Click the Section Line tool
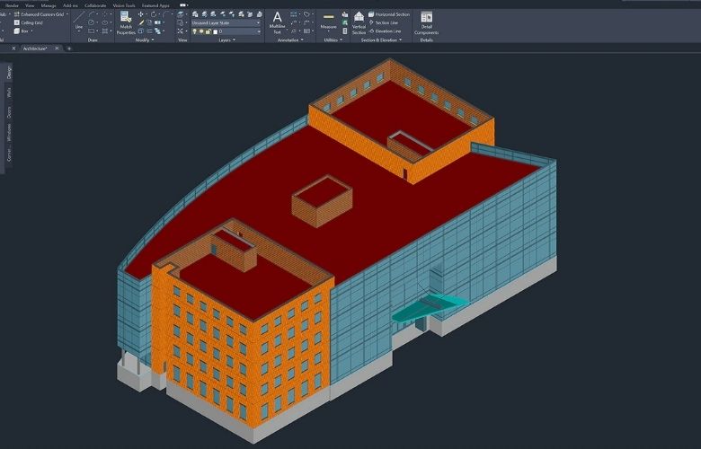Image resolution: width=701 pixels, height=449 pixels. 384,22
